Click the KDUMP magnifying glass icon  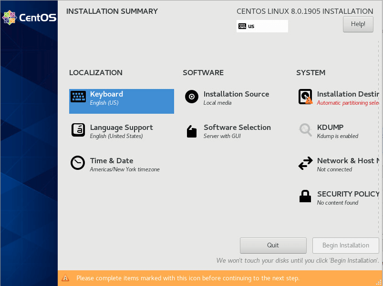point(305,130)
